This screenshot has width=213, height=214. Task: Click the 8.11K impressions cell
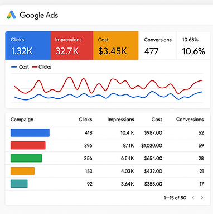pos(128,145)
